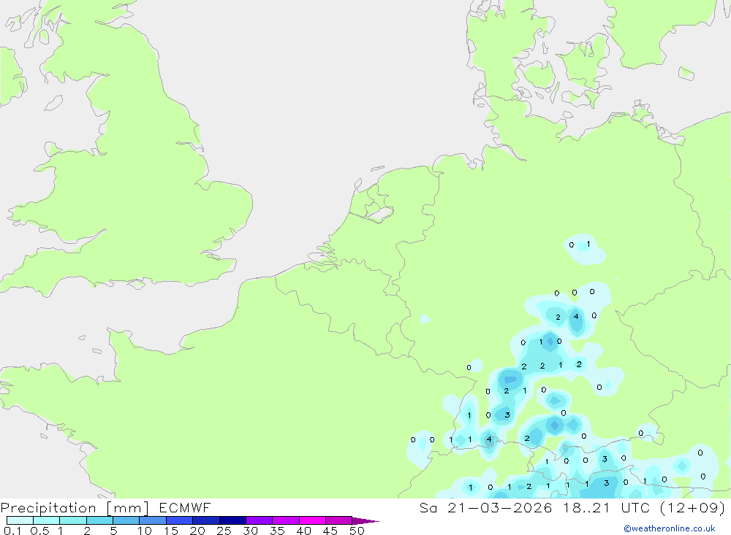The height and width of the screenshot is (535, 731).
Task: Click the 'Sa 21-03-2026' date text
Action: tap(485, 507)
